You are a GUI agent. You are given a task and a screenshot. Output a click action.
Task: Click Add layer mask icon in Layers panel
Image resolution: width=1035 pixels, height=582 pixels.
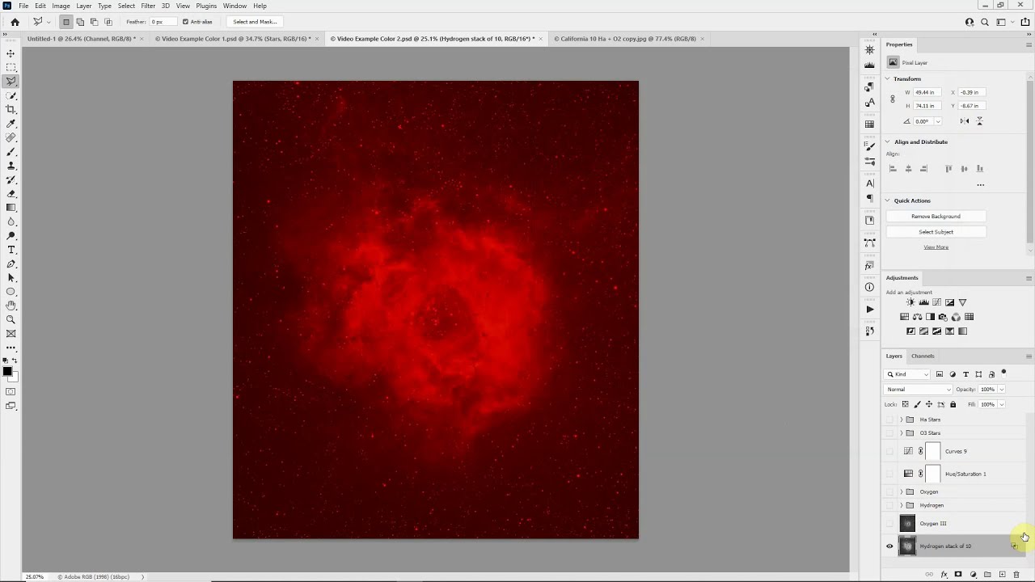pyautogui.click(x=958, y=575)
